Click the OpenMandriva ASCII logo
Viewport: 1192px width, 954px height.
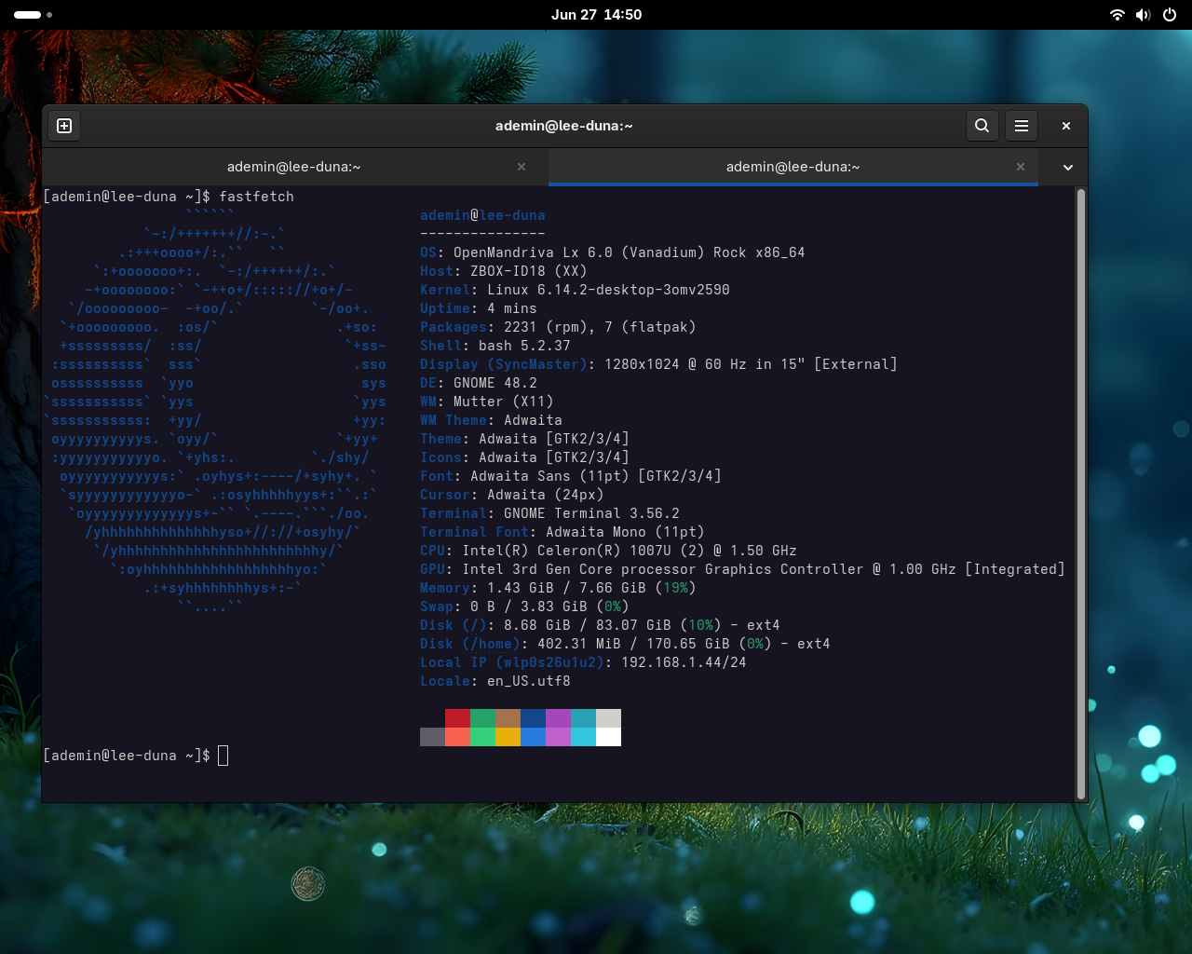click(215, 411)
